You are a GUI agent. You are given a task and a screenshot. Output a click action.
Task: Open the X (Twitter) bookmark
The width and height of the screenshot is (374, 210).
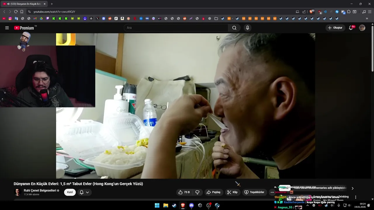point(97,18)
